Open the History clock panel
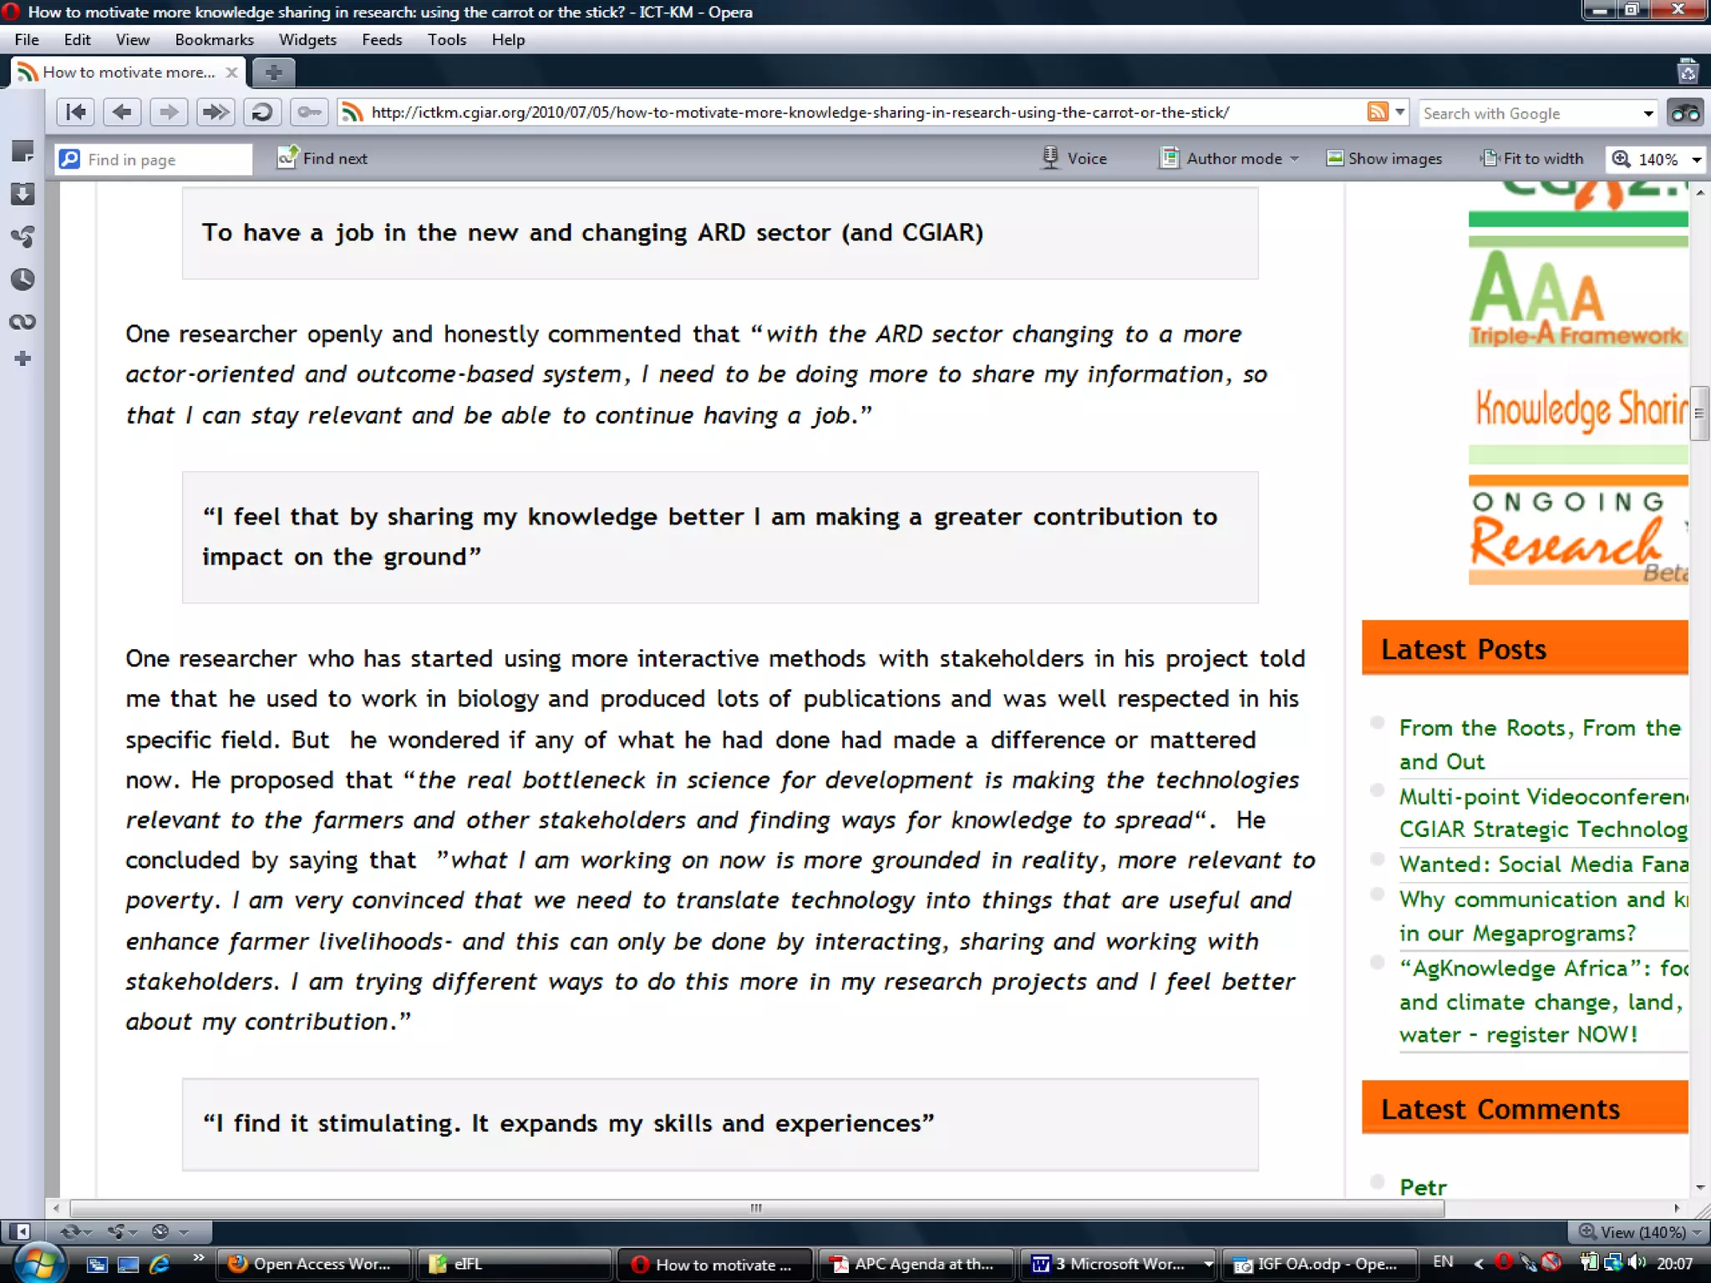This screenshot has height=1283, width=1711. click(23, 279)
